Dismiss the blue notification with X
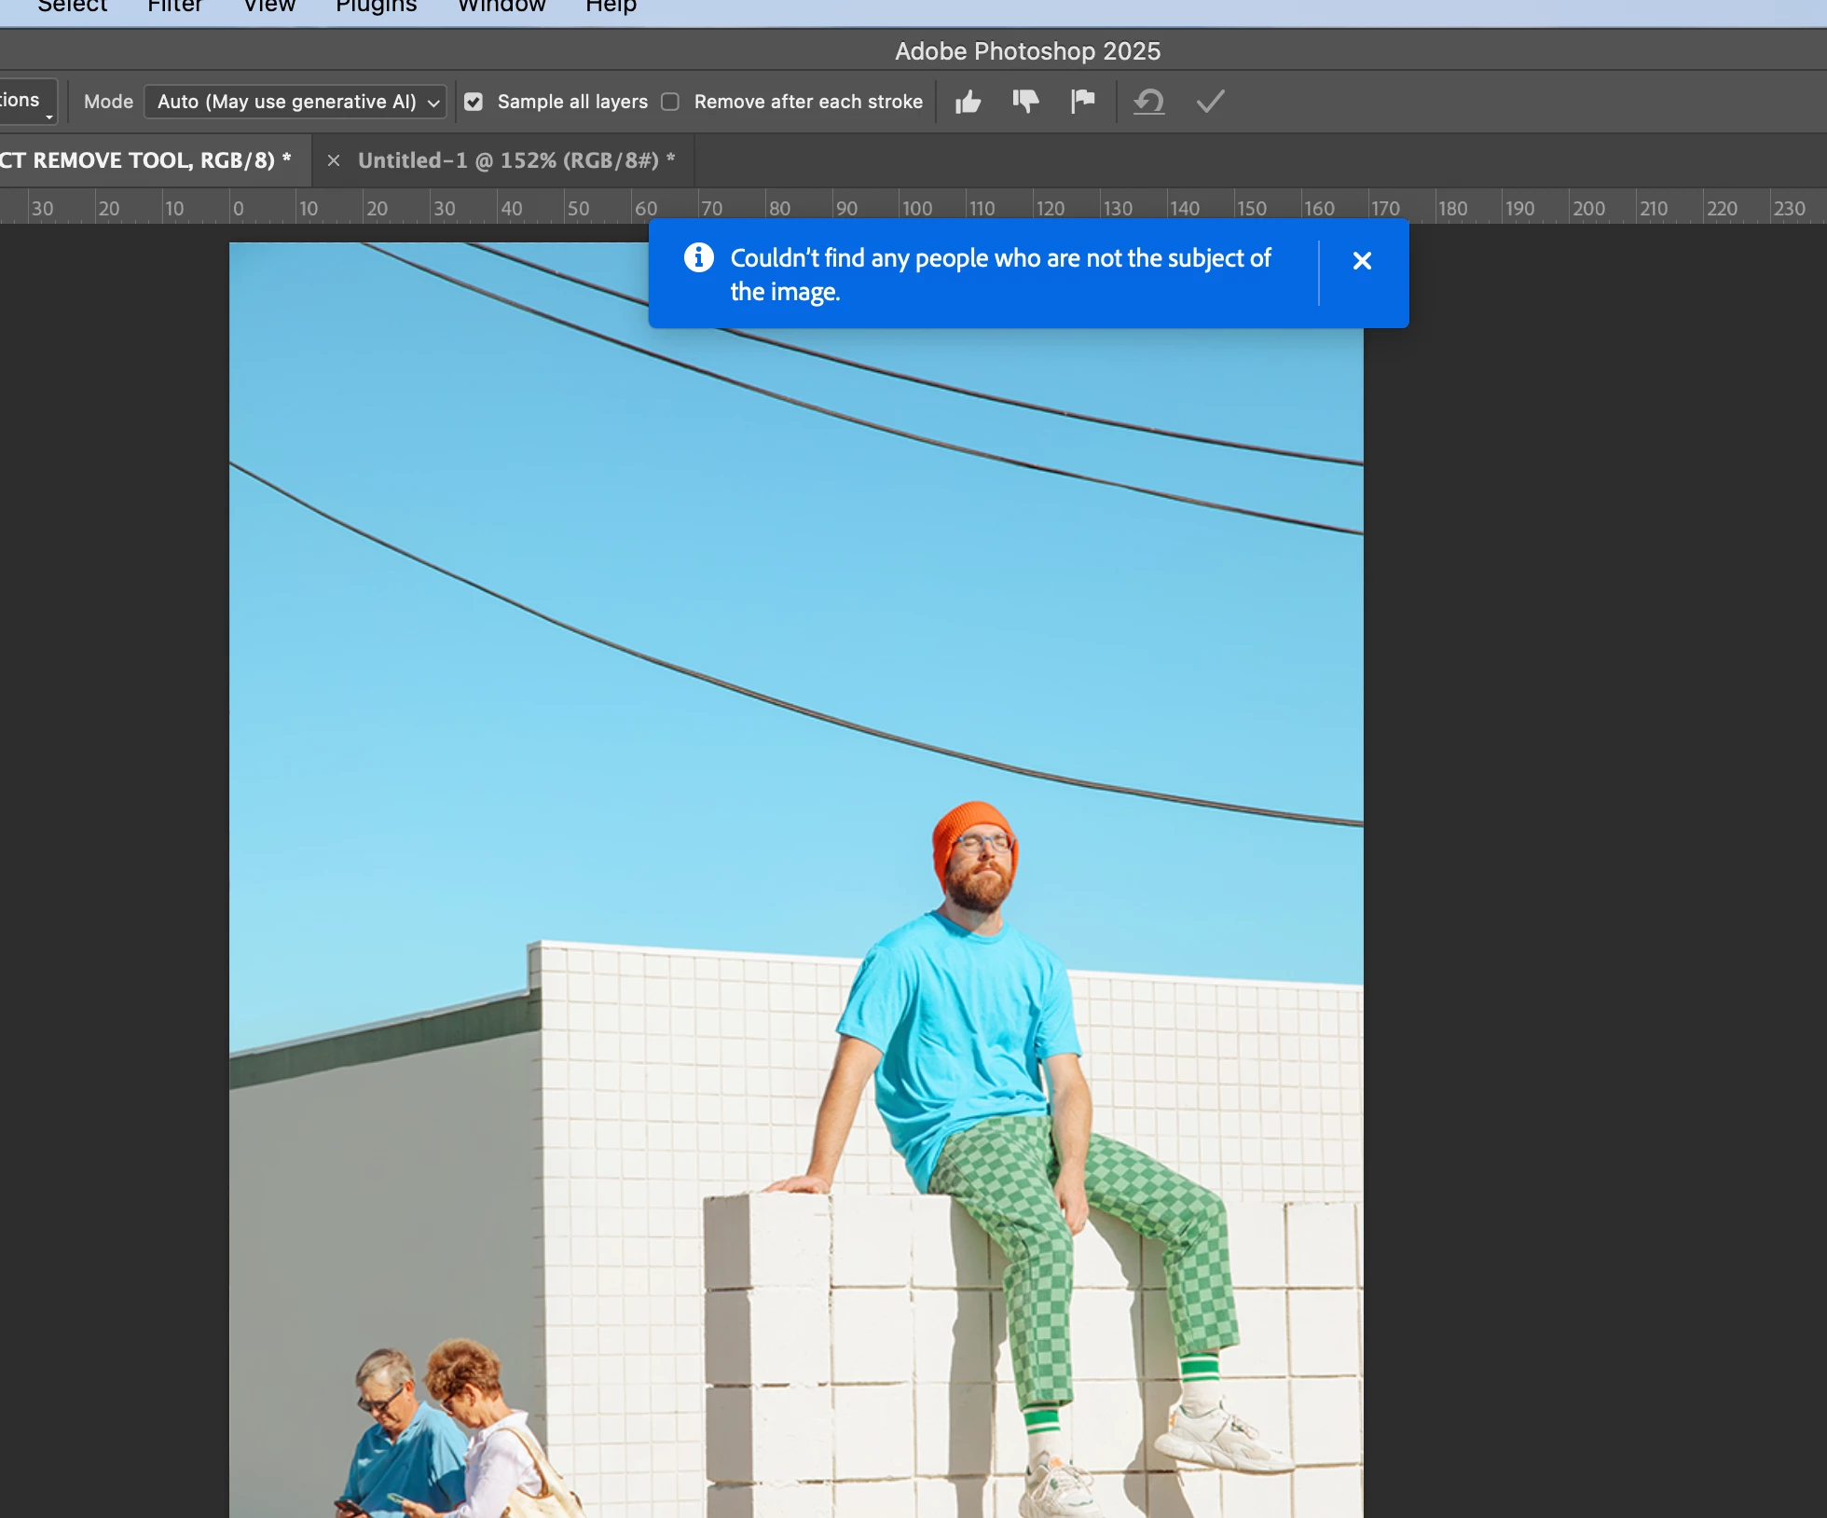The image size is (1827, 1518). pyautogui.click(x=1362, y=261)
